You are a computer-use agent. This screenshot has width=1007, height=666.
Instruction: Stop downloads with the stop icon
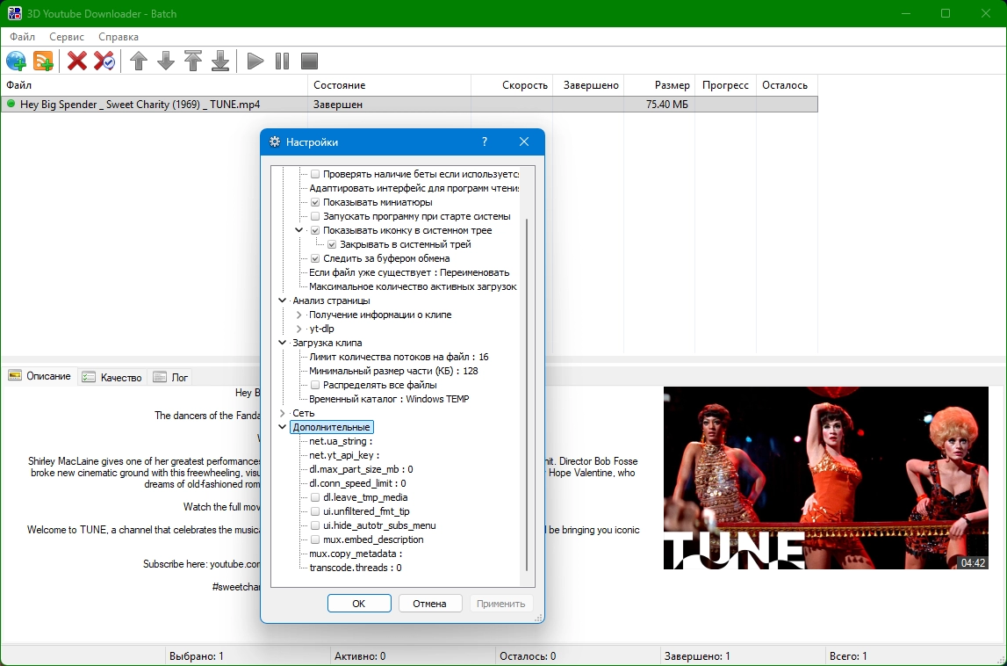pyautogui.click(x=309, y=61)
